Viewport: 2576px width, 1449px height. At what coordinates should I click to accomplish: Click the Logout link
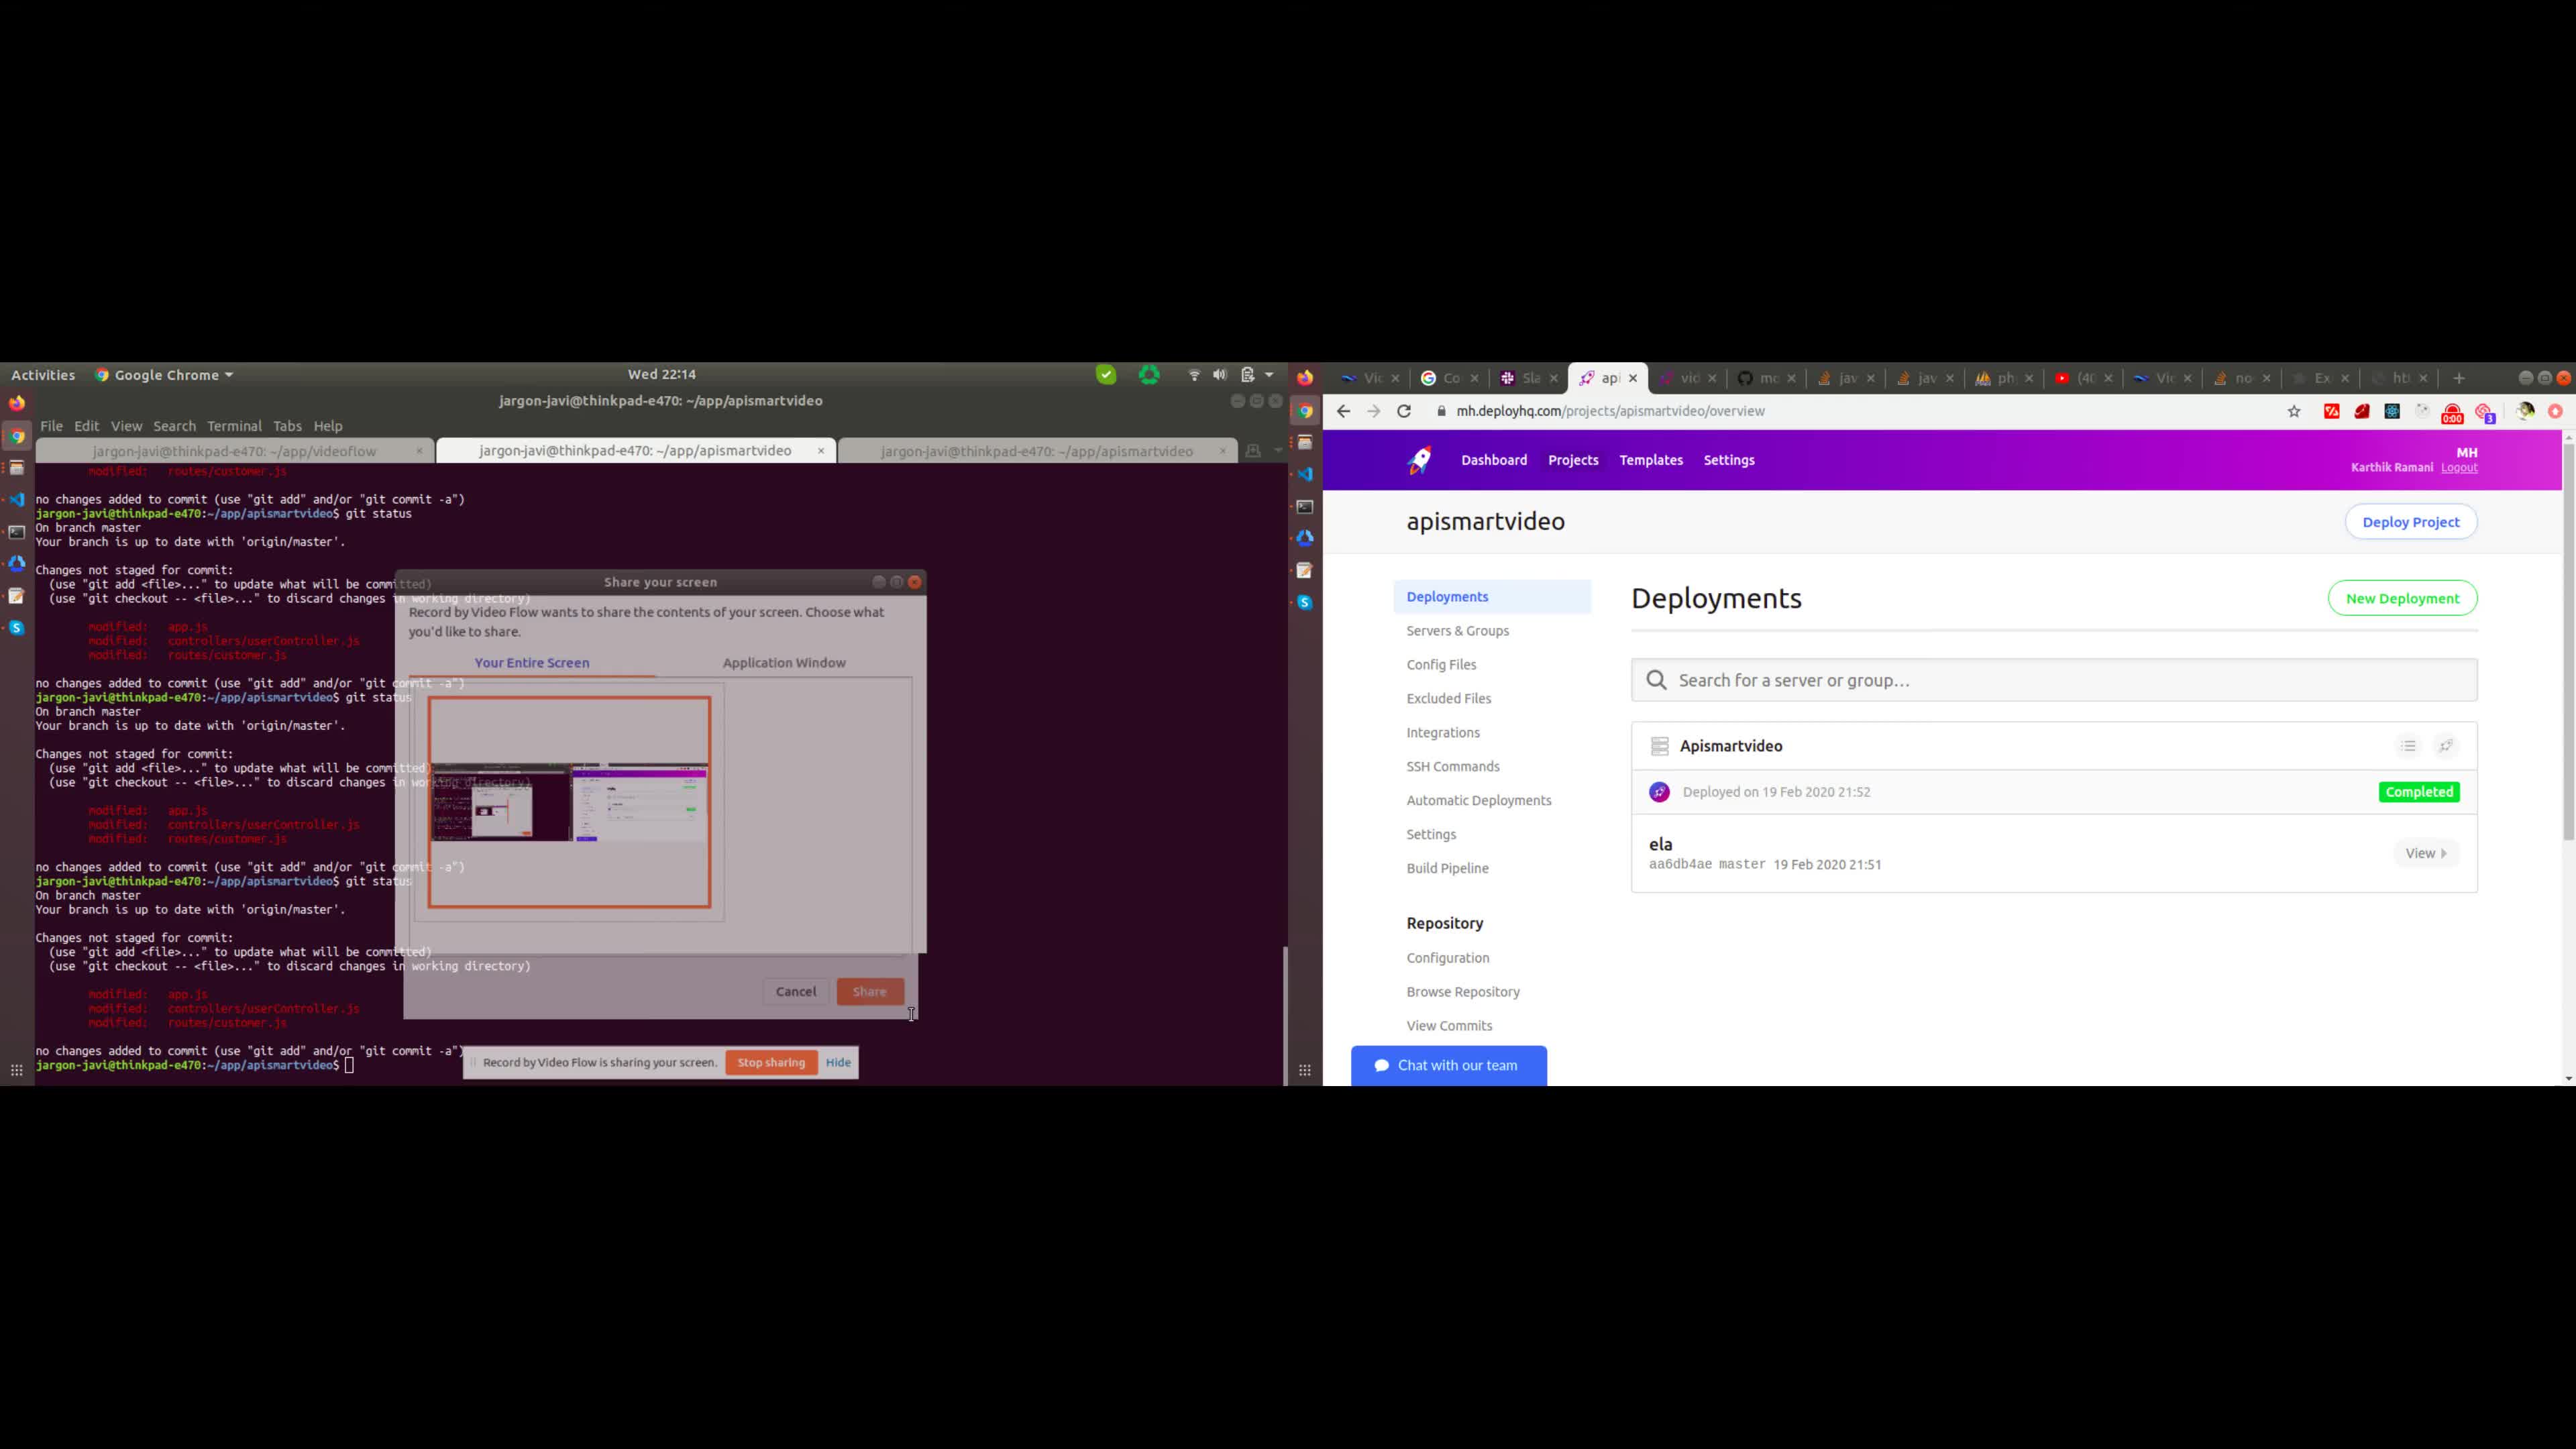click(x=2459, y=468)
